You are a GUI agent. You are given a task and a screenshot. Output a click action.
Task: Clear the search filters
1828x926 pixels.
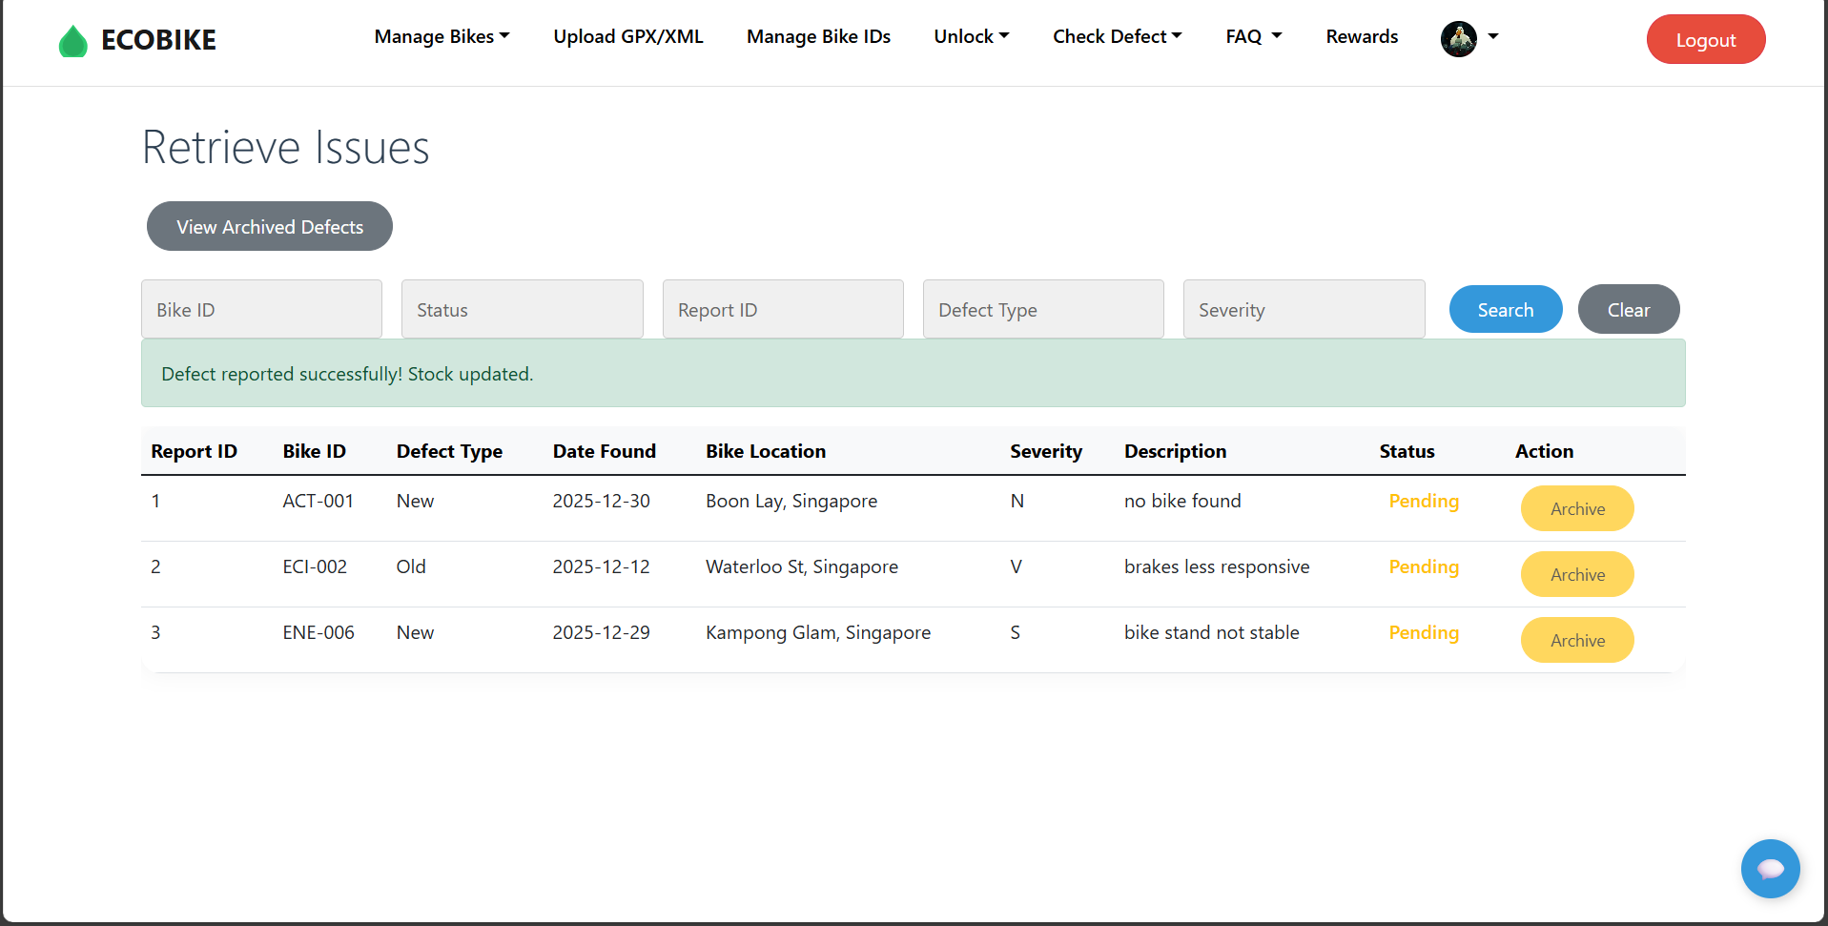click(1628, 309)
